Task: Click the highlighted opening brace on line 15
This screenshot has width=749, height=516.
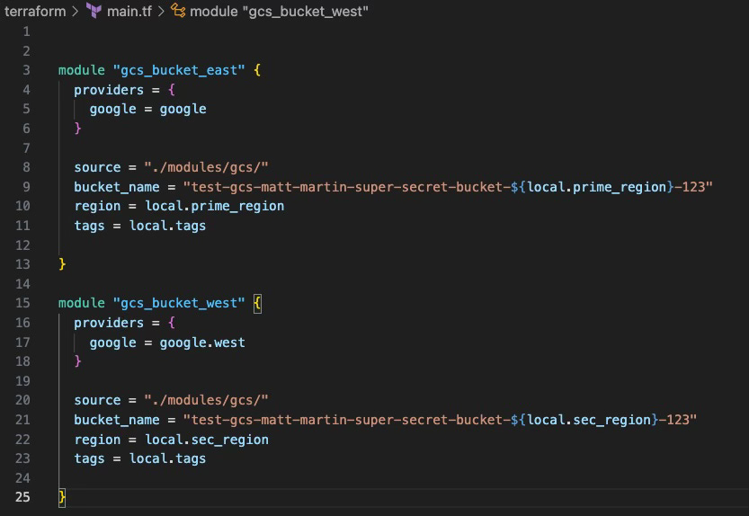Action: pos(257,303)
